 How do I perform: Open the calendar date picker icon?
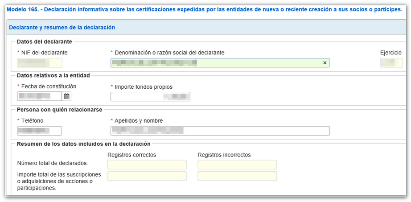pyautogui.click(x=67, y=96)
